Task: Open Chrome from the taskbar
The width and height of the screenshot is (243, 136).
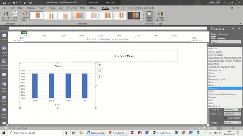Action: [x=184, y=133]
